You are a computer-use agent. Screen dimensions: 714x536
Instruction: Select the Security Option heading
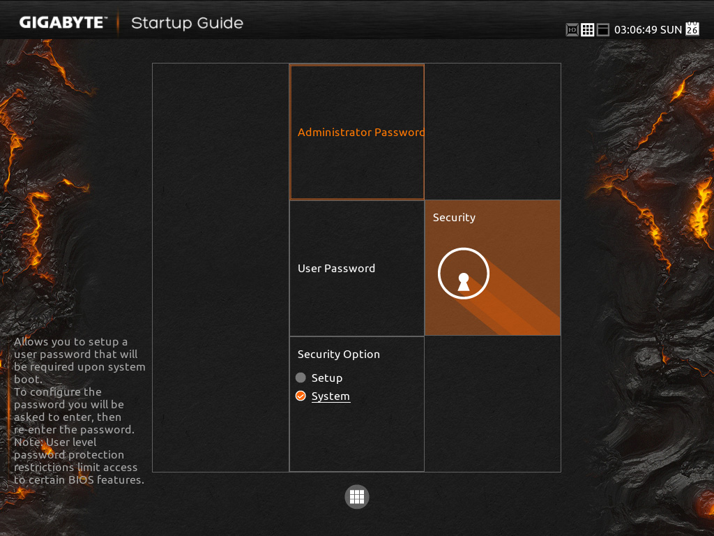click(339, 355)
